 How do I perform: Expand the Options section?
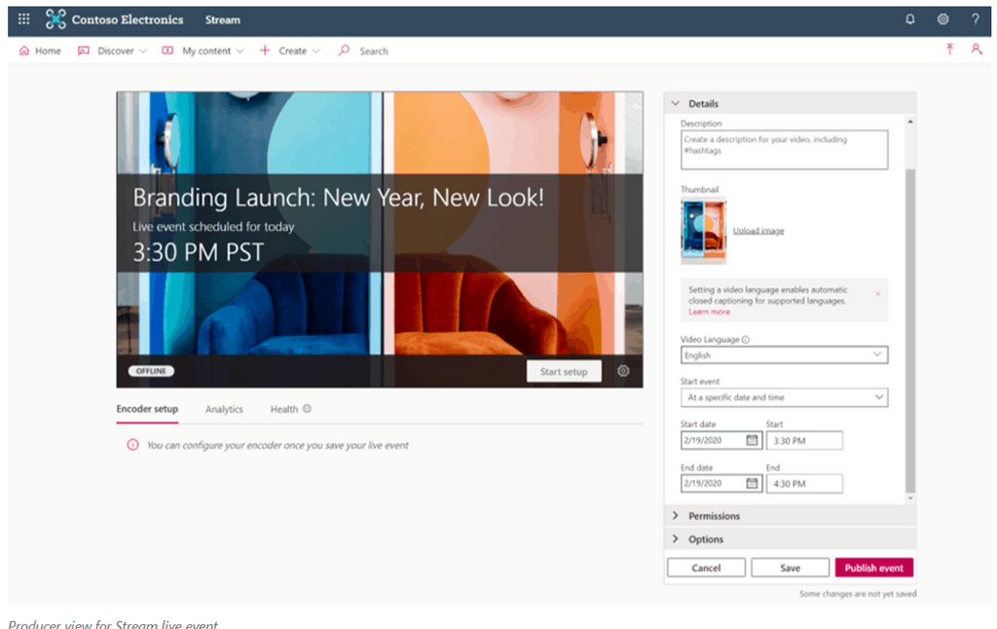coord(706,539)
